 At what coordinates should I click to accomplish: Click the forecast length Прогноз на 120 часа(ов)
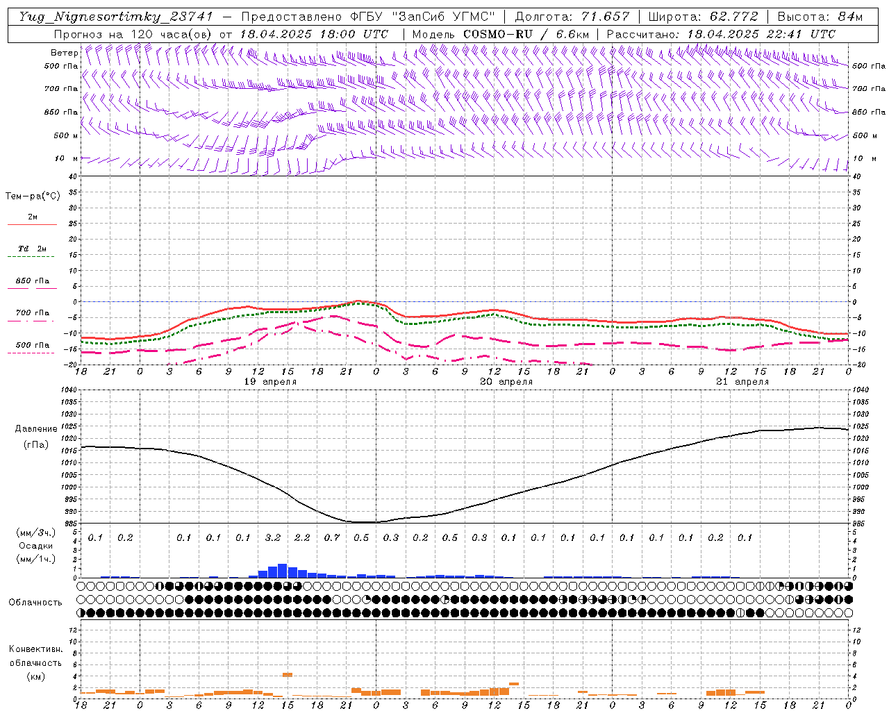pos(134,34)
